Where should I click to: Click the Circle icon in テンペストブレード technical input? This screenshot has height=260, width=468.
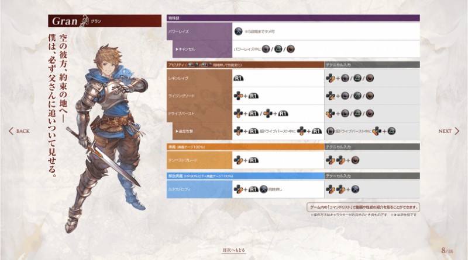coord(355,160)
